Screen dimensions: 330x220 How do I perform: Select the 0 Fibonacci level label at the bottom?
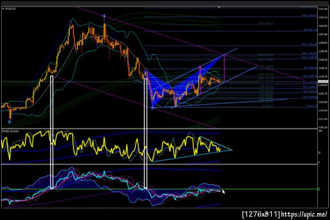click(312, 106)
